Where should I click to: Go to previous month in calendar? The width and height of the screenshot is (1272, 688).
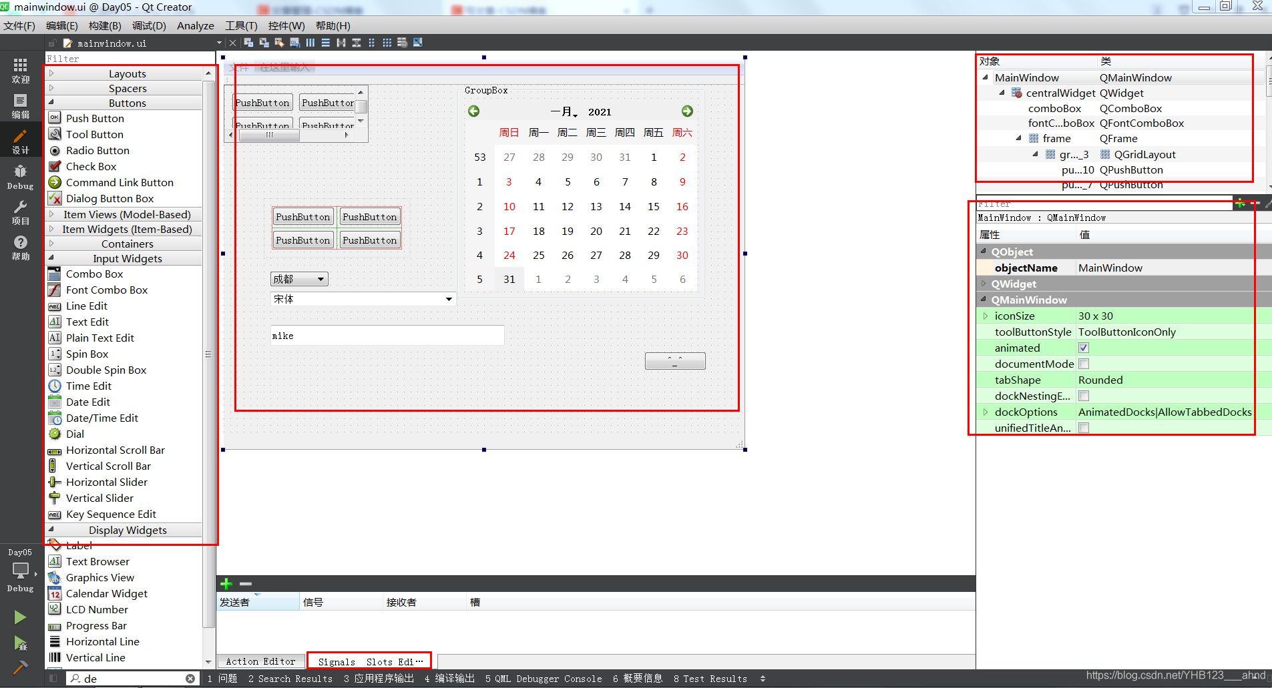[473, 111]
